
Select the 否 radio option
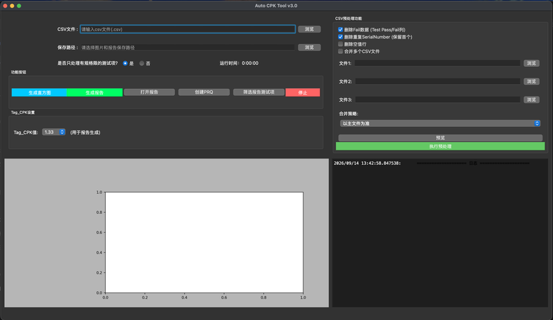[x=142, y=63]
